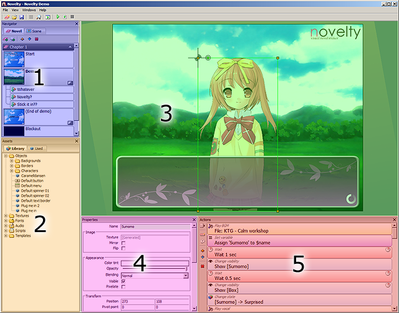
Task: Select the Library tab in Assets
Action: [x=15, y=149]
